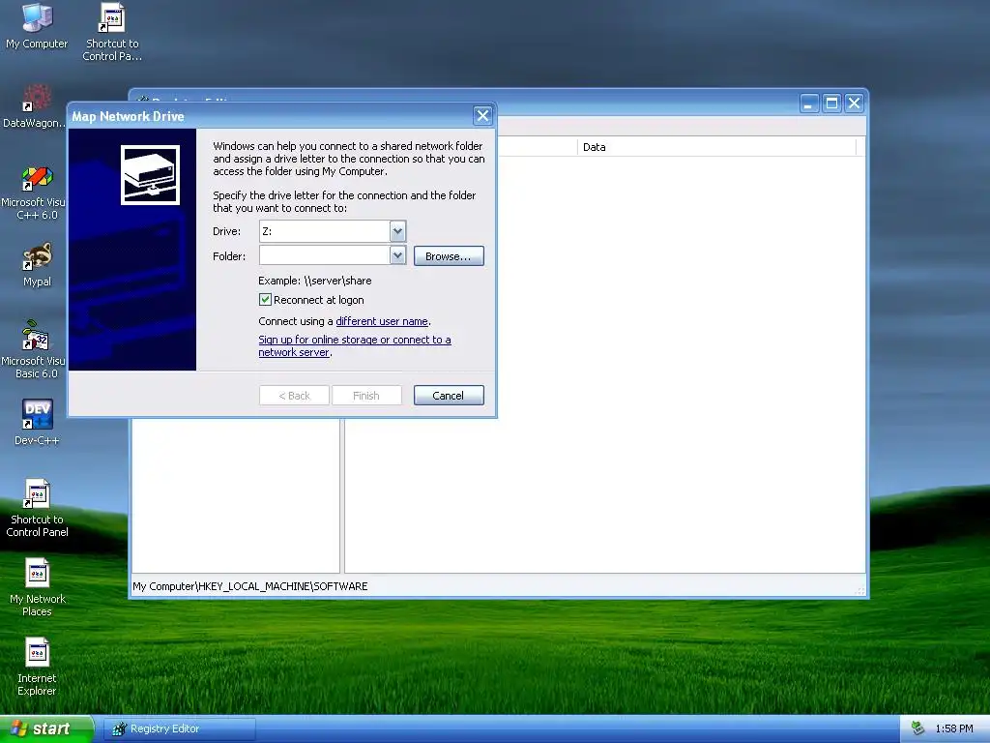
Task: Click the greyed Back button
Action: coord(294,396)
